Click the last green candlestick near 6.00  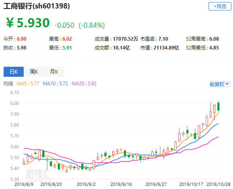219,107
